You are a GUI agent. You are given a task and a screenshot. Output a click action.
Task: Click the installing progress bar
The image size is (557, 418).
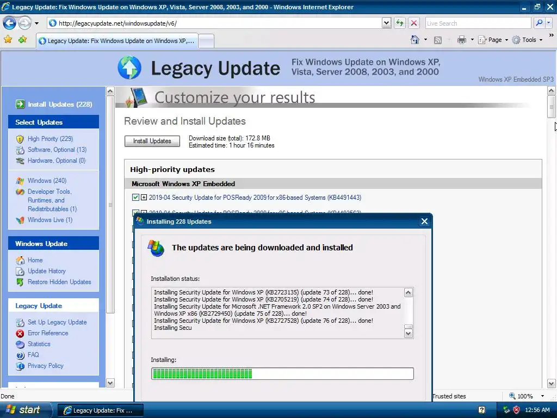(x=282, y=373)
